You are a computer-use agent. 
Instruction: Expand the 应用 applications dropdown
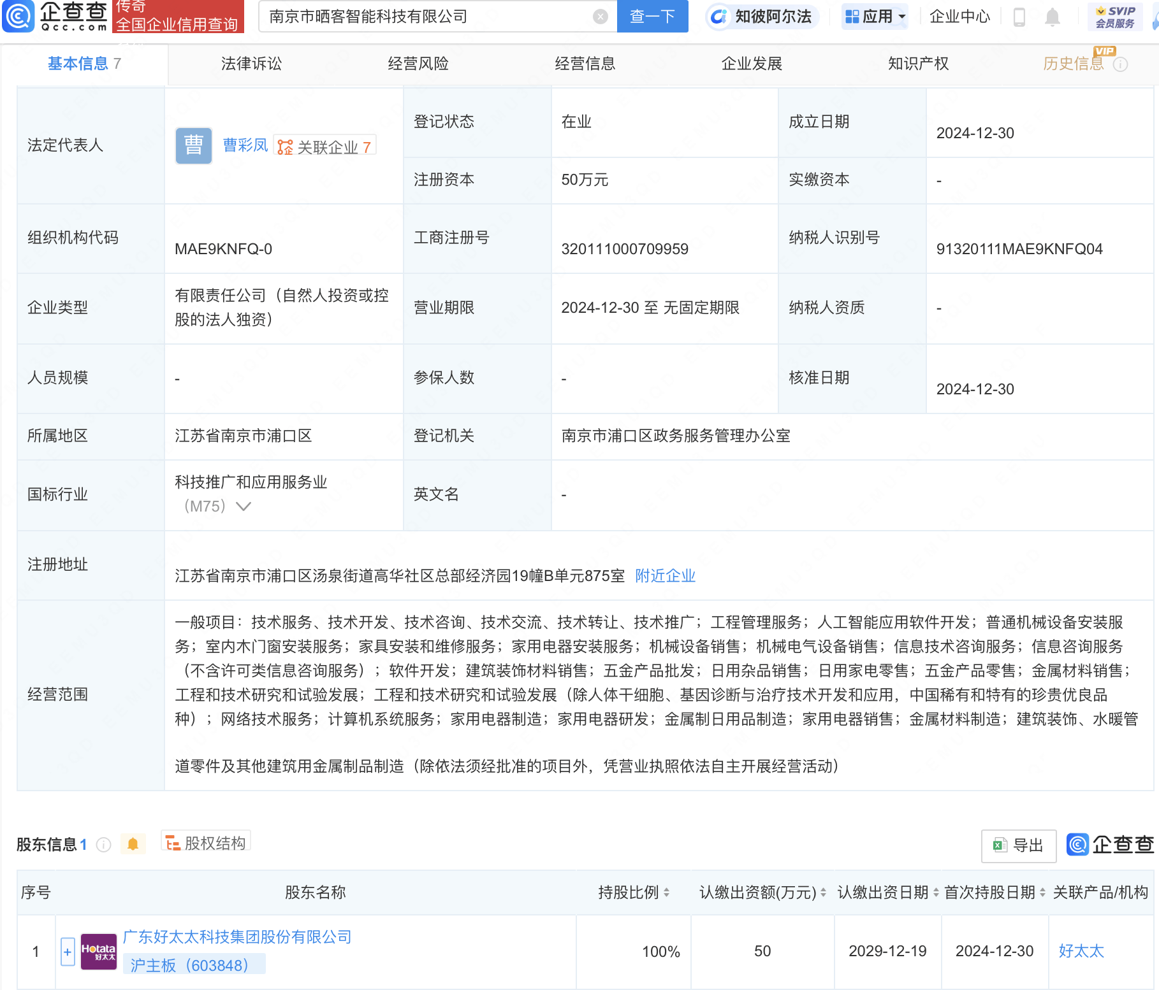coord(875,17)
